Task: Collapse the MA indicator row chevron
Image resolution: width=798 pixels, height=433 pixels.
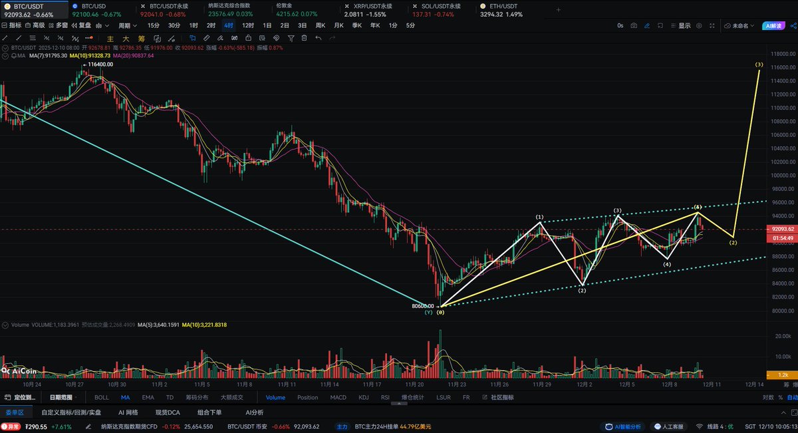Action: coord(4,56)
